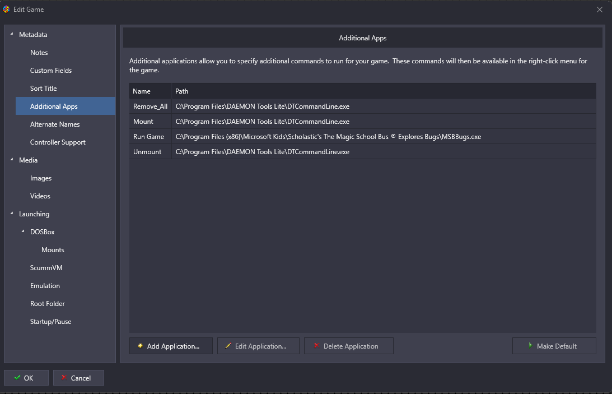Open ScummVM settings
This screenshot has height=394, width=612.
pos(46,268)
